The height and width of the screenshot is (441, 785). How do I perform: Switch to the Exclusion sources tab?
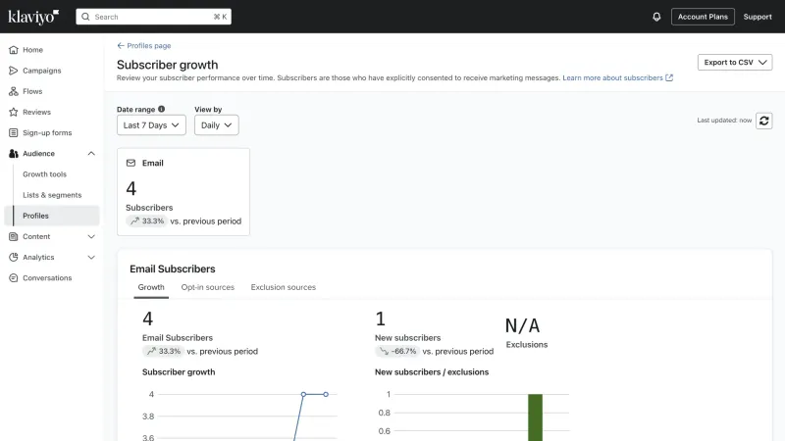tap(284, 287)
